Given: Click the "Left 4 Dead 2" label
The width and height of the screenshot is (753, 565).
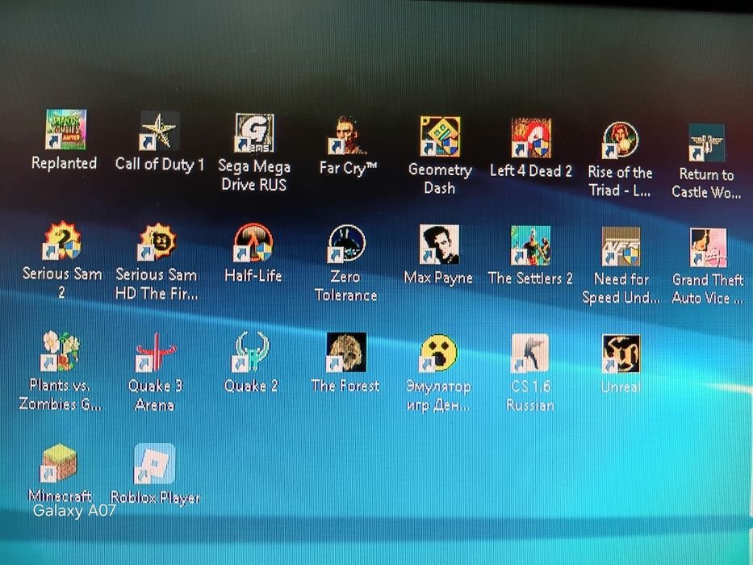Looking at the screenshot, I should 531,170.
